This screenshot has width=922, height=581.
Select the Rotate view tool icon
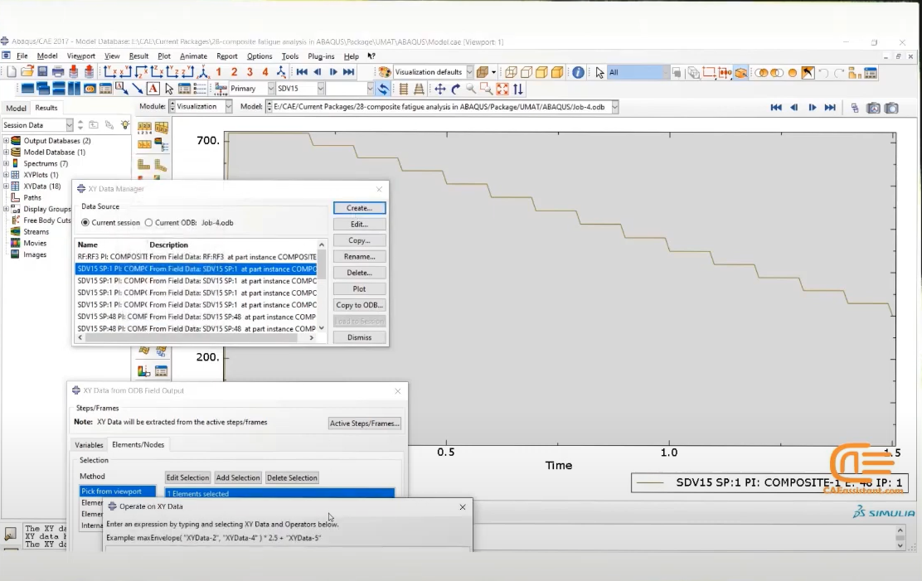point(455,89)
